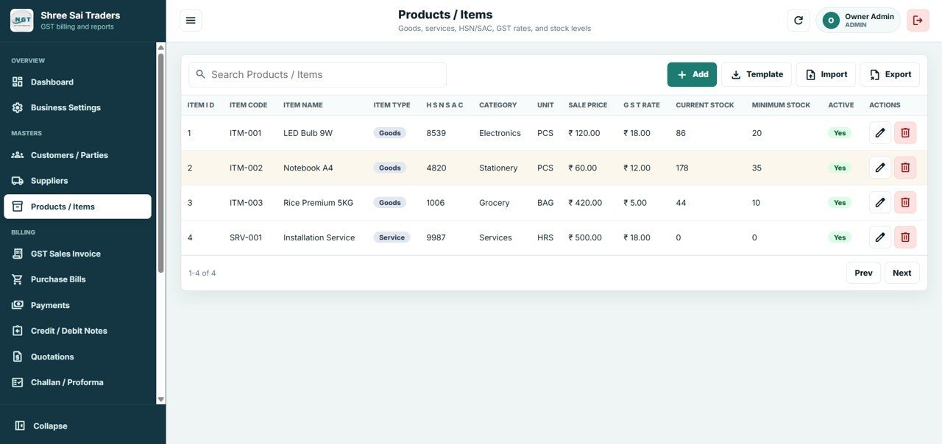Click item code ITM-002
942x444 pixels.
click(246, 168)
